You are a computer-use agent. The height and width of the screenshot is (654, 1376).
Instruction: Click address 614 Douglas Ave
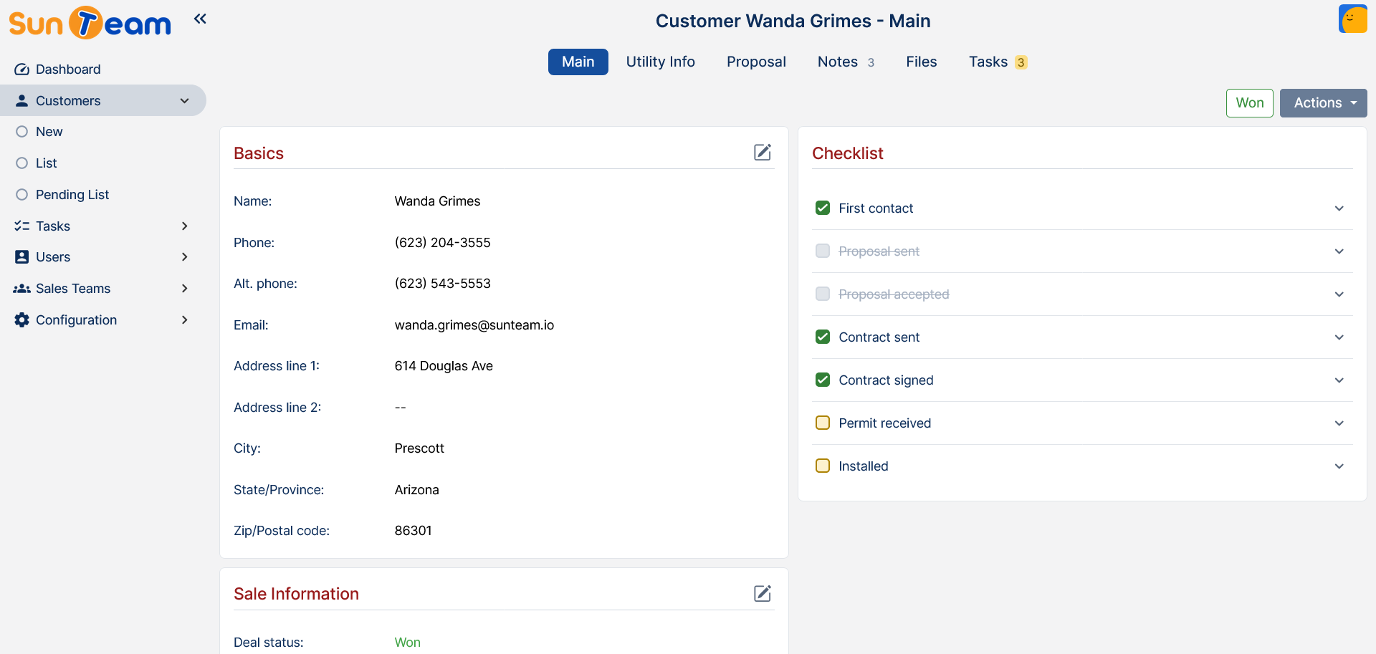pyautogui.click(x=444, y=366)
